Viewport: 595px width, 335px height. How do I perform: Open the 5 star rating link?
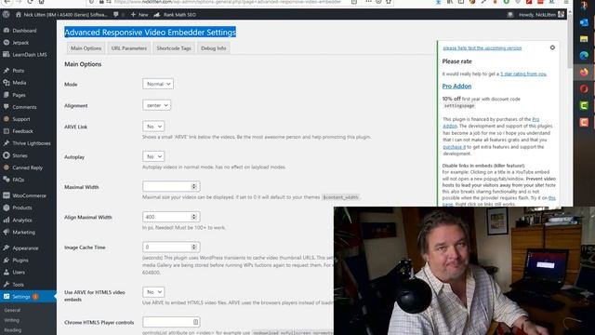(x=523, y=74)
